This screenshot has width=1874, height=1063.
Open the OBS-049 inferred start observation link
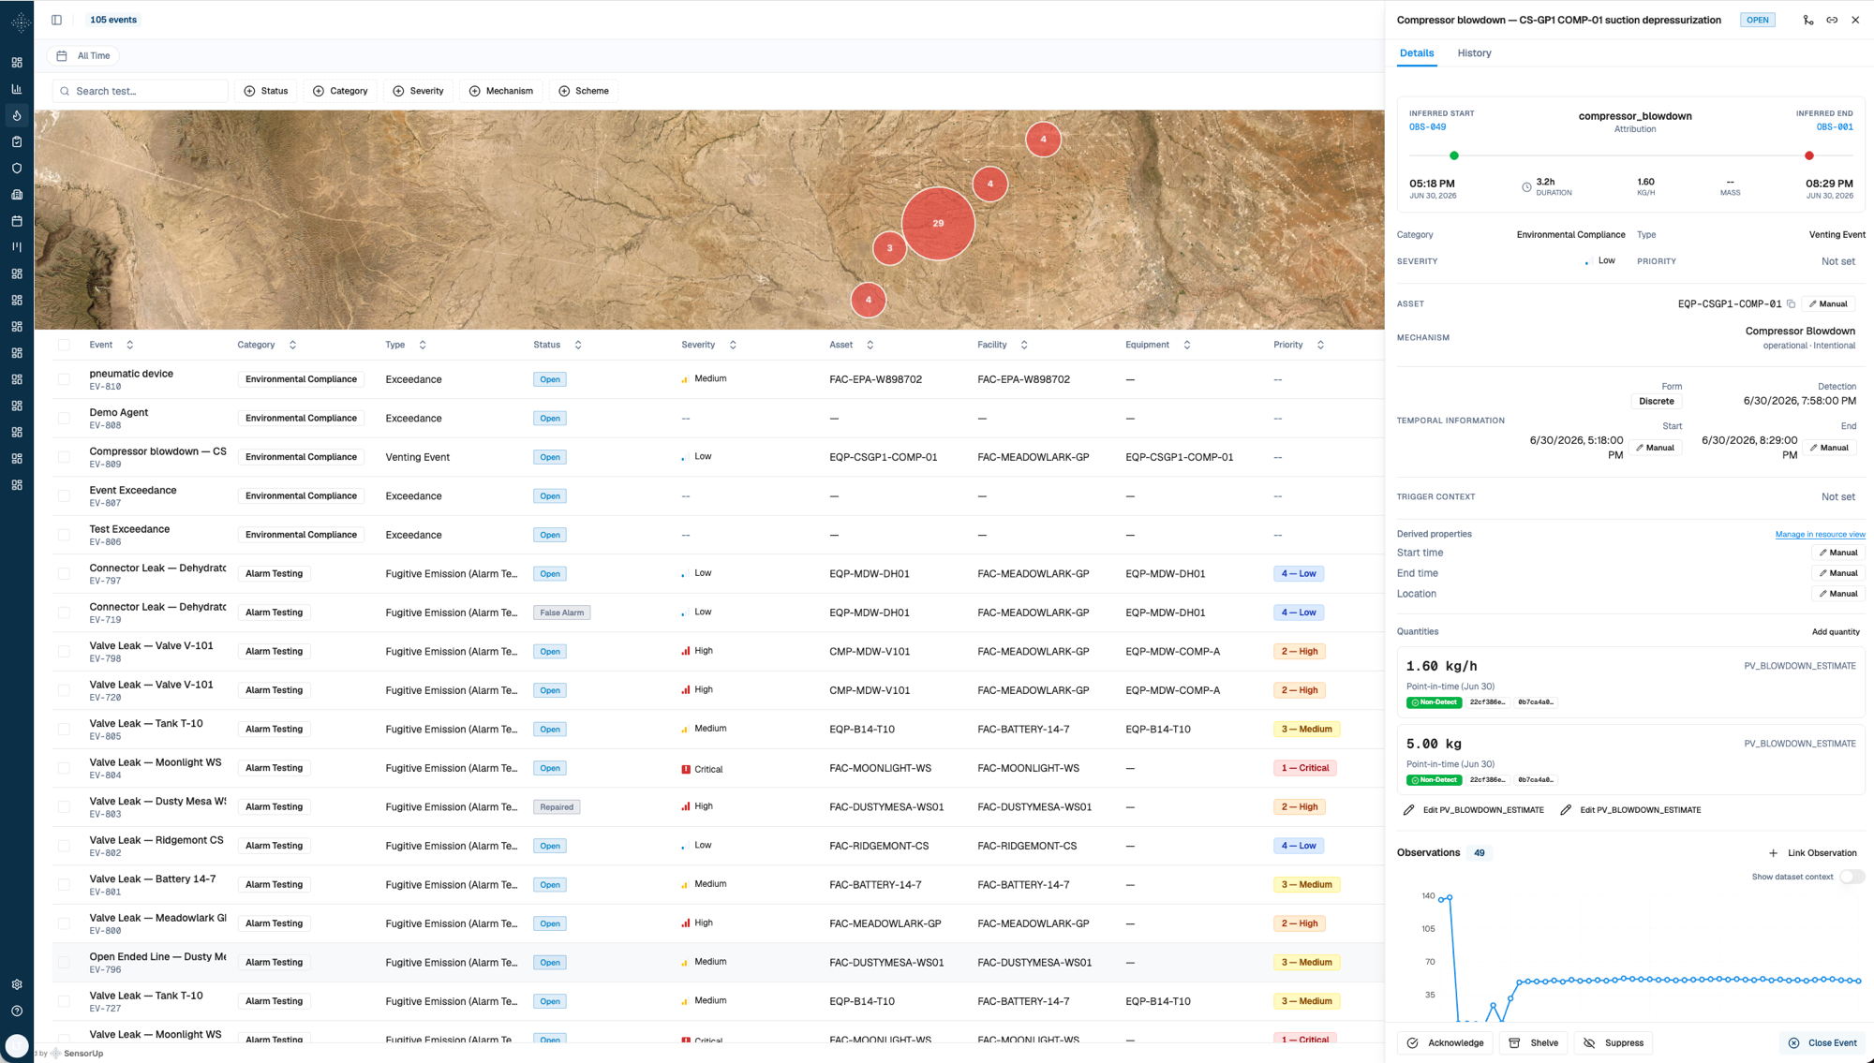tap(1427, 126)
